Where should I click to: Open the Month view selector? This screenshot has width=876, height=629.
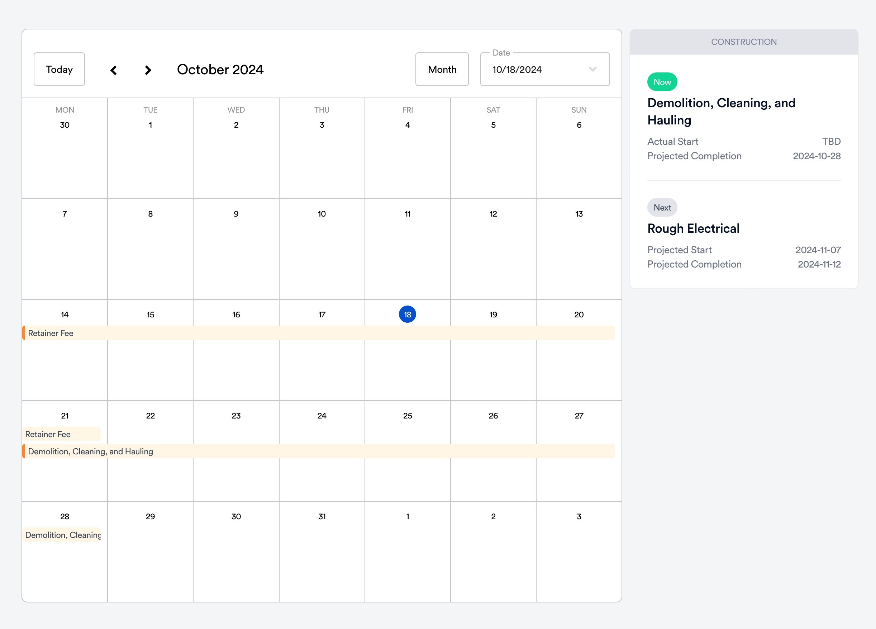(442, 70)
